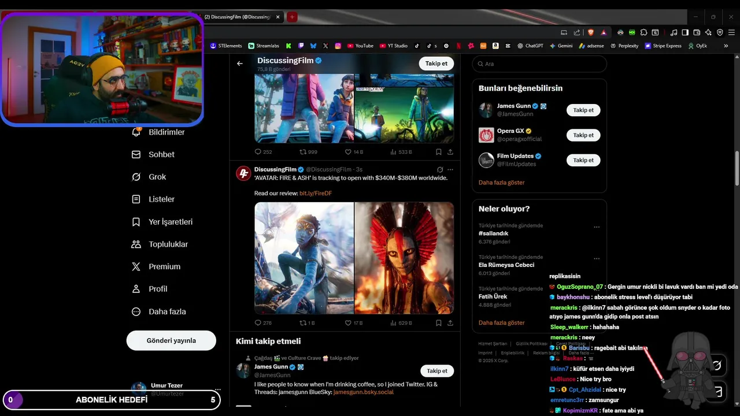Repost the Avatar post showing 1 B

[307, 323]
